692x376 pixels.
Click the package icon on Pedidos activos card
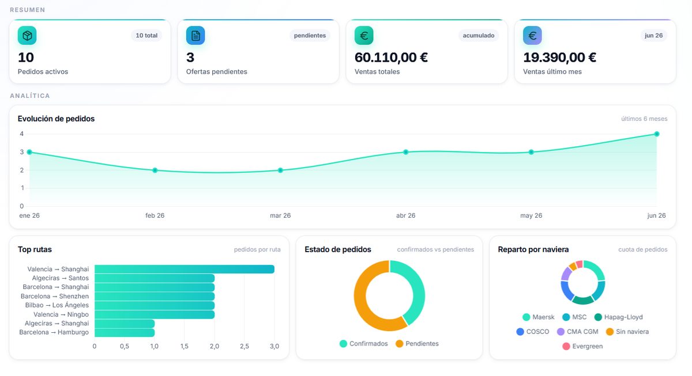tap(27, 36)
